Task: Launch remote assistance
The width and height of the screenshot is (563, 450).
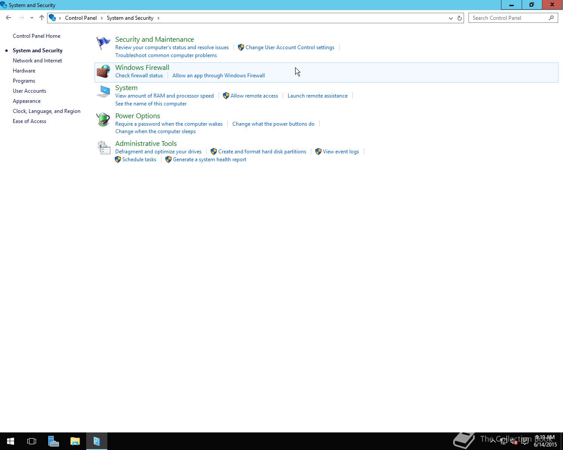Action: (x=318, y=96)
